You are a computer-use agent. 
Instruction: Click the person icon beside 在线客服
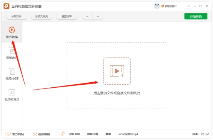(35, 134)
